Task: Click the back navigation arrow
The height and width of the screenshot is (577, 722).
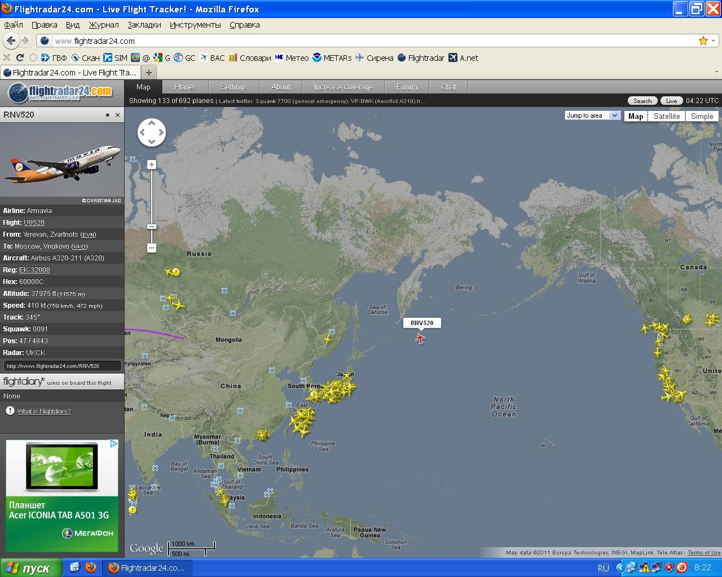Action: 11,41
